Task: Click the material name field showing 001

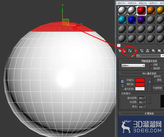Action: coord(149,56)
